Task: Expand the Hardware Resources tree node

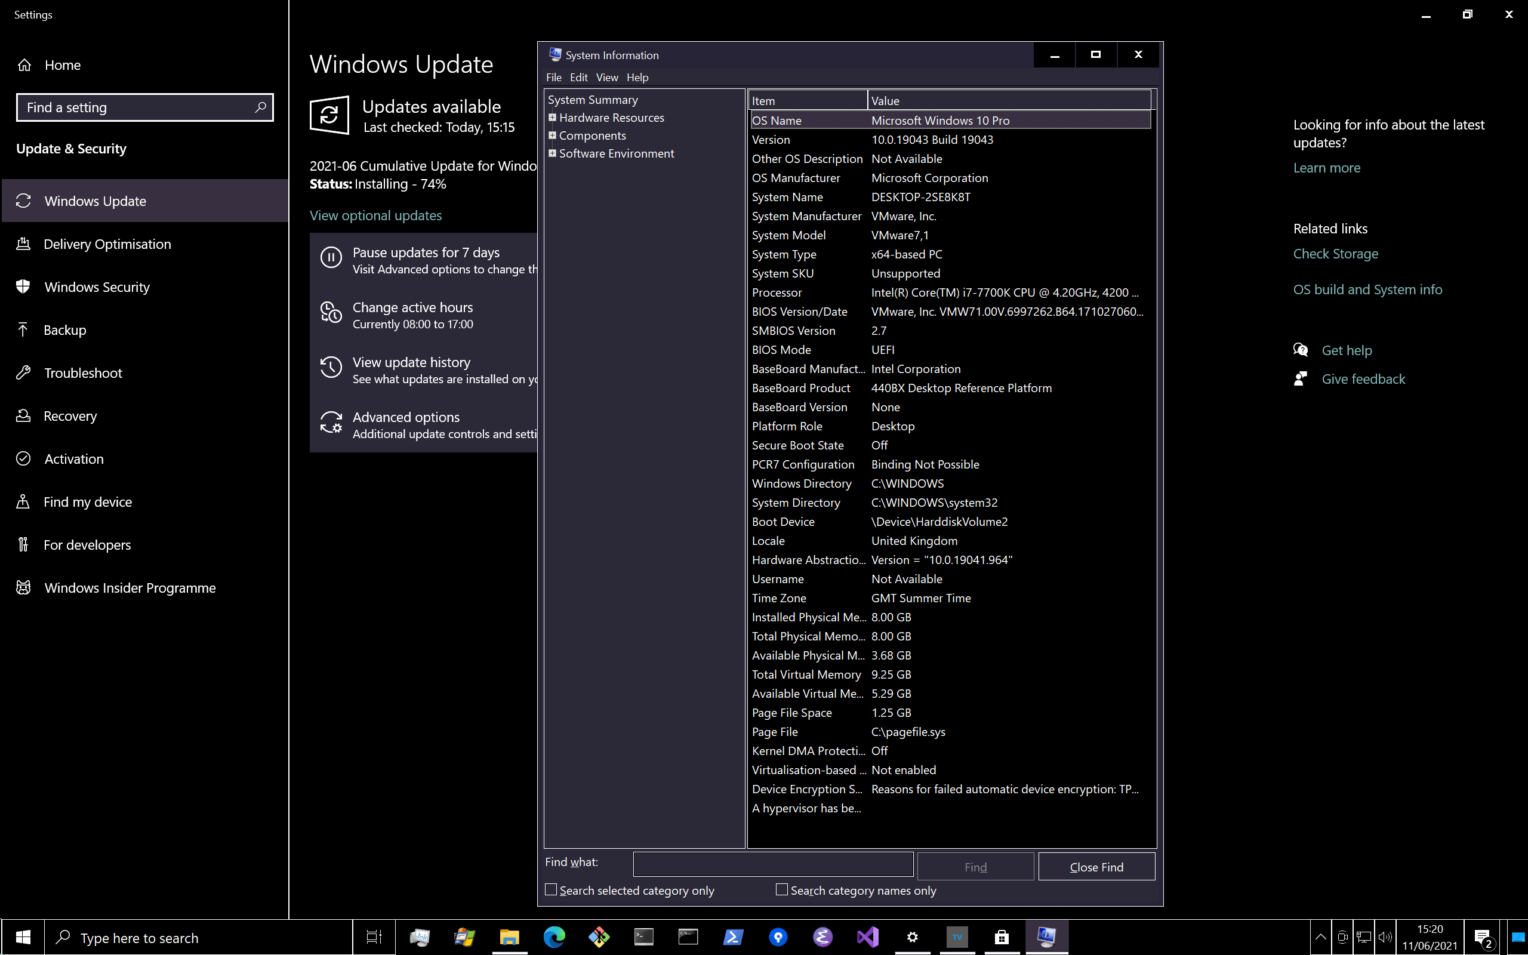Action: click(553, 118)
